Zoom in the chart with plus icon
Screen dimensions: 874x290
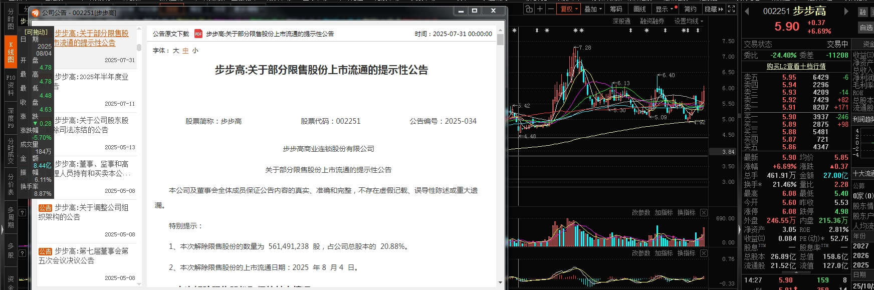pos(540,9)
